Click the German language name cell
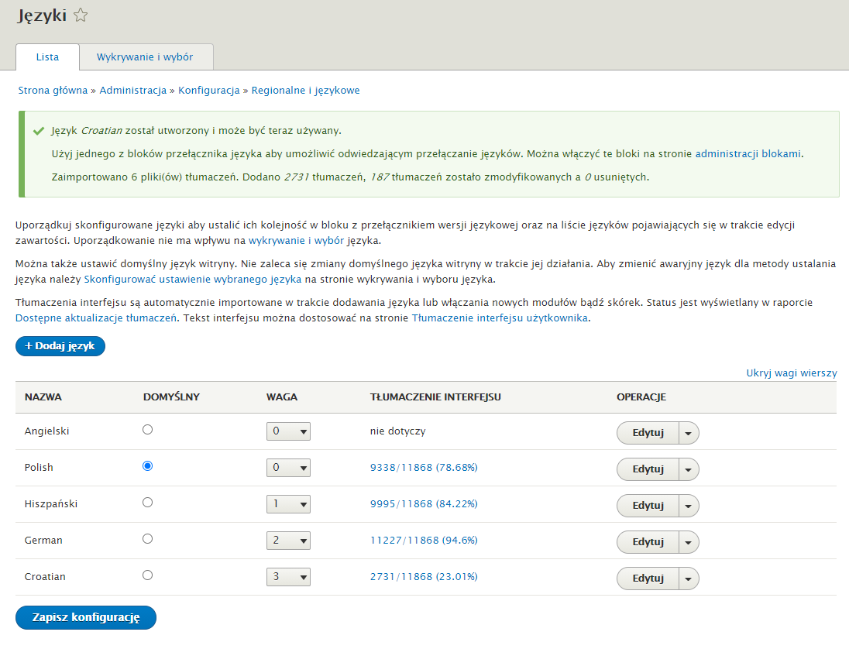 coord(43,540)
